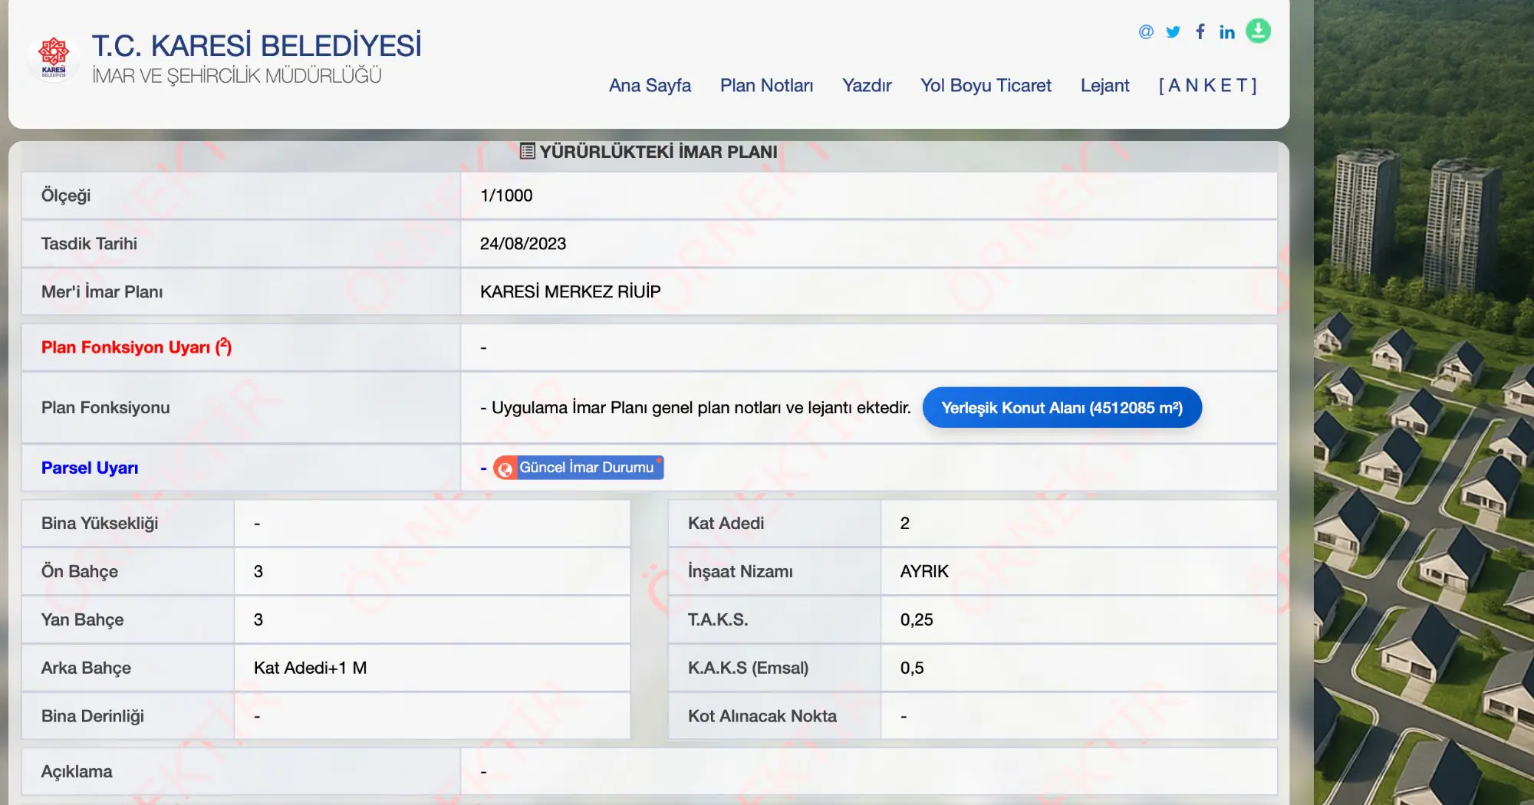The height and width of the screenshot is (805, 1534).
Task: Click the Açıklama label
Action: [77, 771]
